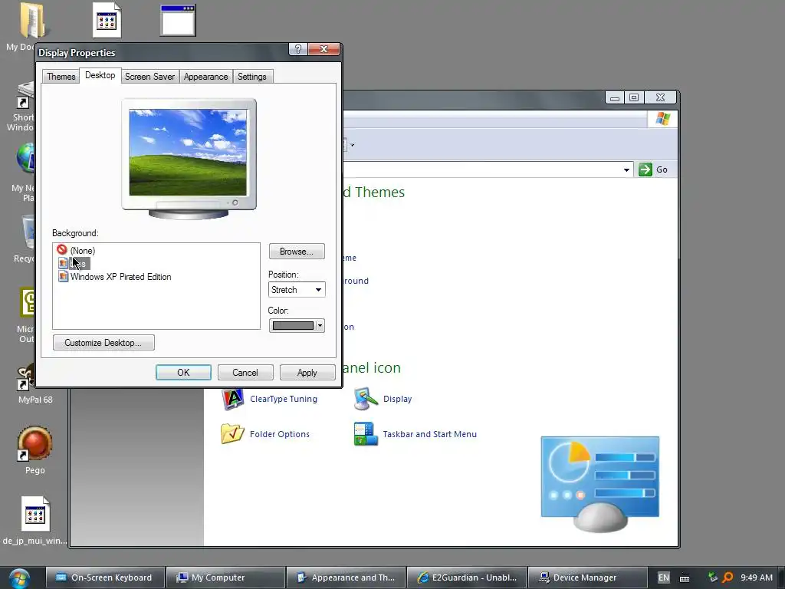
Task: Minimize the Appearance and Themes window
Action: point(615,97)
